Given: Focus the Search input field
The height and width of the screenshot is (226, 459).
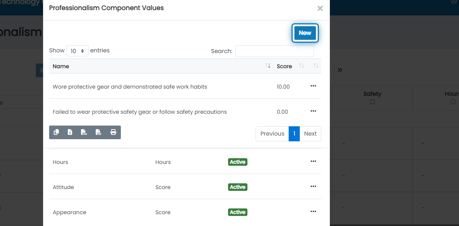Looking at the screenshot, I should (x=274, y=51).
